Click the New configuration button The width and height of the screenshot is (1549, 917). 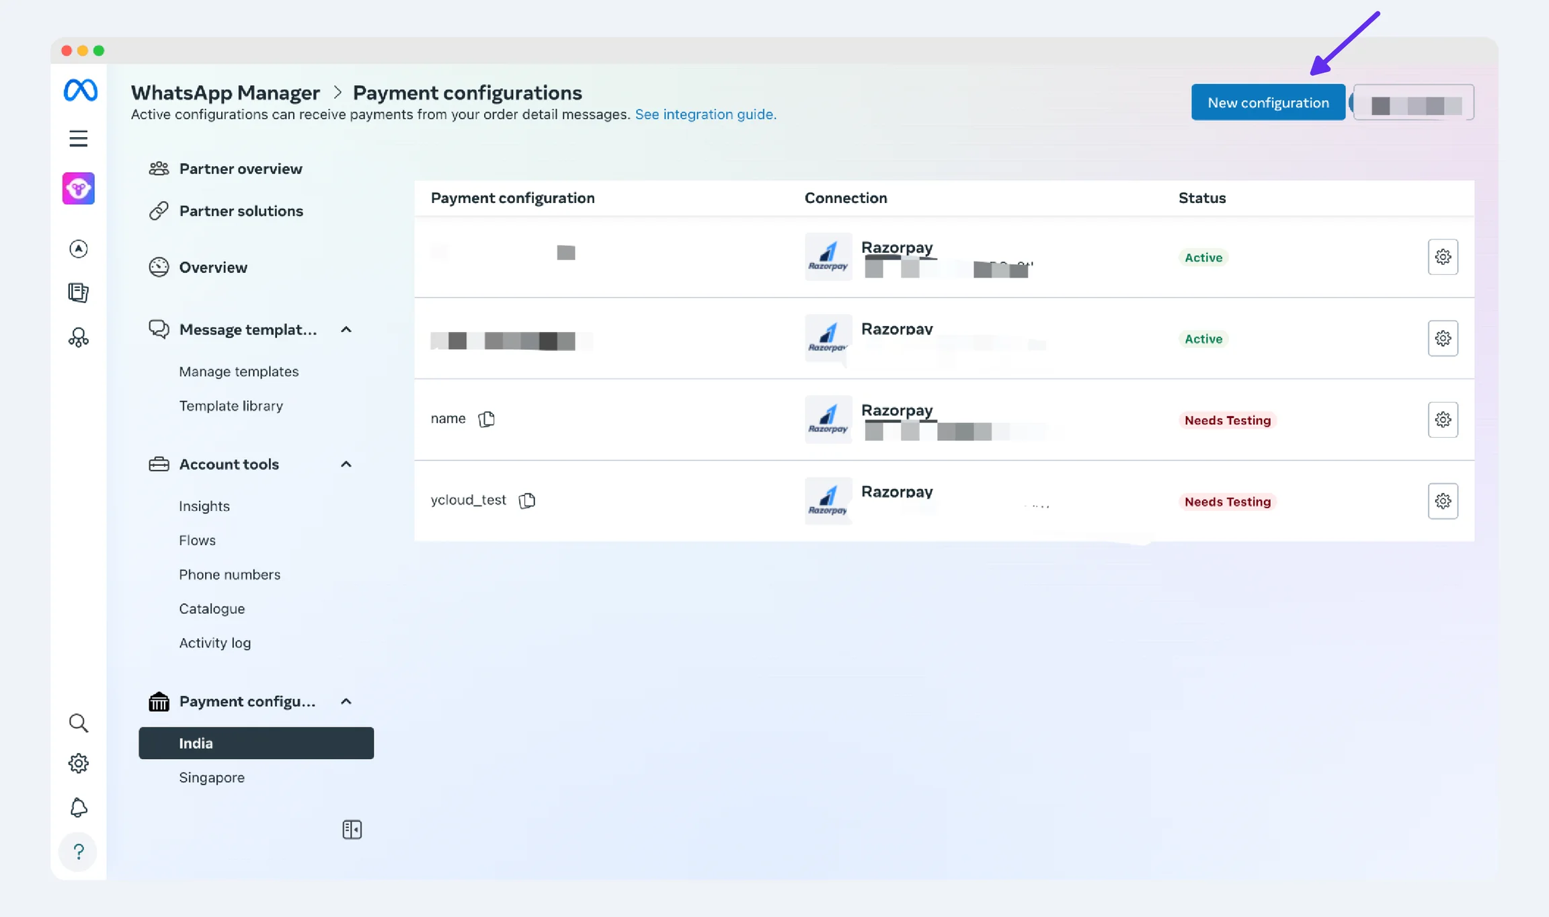(1268, 102)
